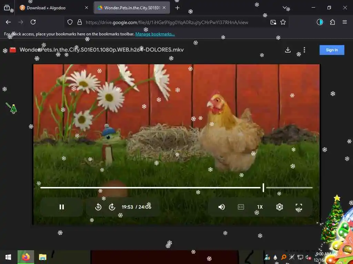Open picture-in-picture from address bar

[x=273, y=22]
